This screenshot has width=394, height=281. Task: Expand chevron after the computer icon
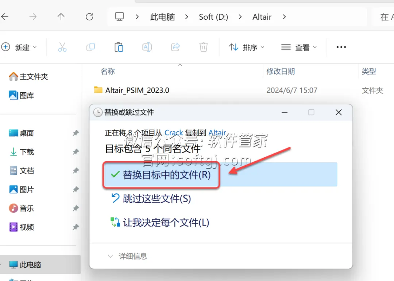(x=137, y=17)
